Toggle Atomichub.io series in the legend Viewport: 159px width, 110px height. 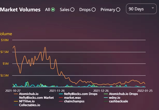(x=28, y=94)
